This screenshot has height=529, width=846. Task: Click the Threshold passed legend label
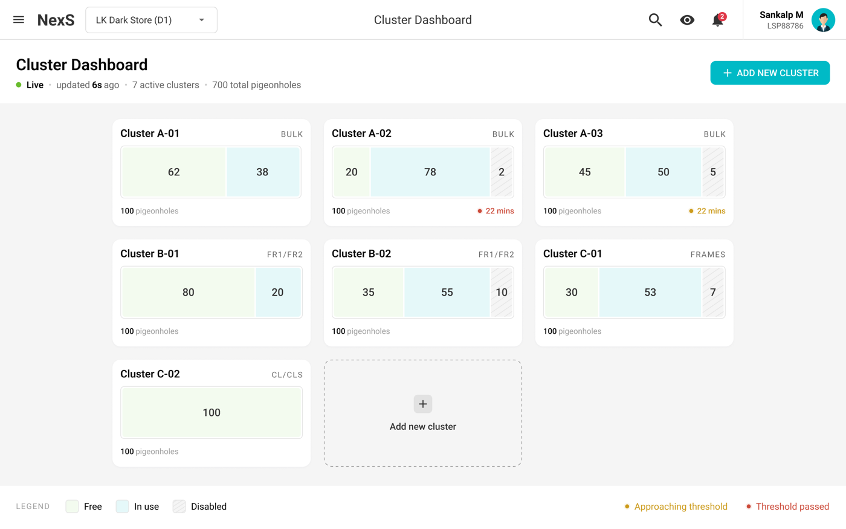(x=792, y=507)
